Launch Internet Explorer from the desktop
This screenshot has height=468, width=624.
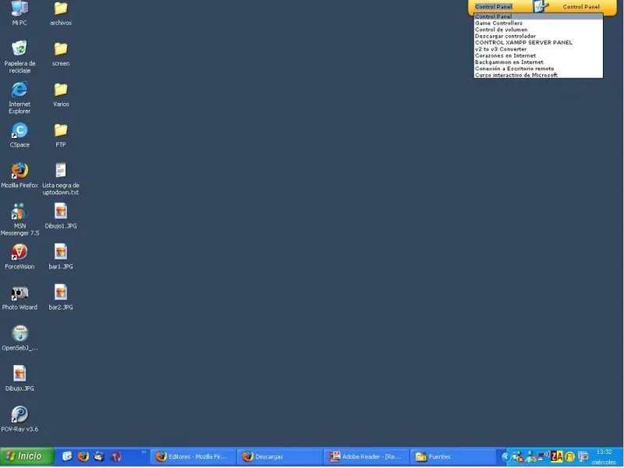tap(19, 97)
